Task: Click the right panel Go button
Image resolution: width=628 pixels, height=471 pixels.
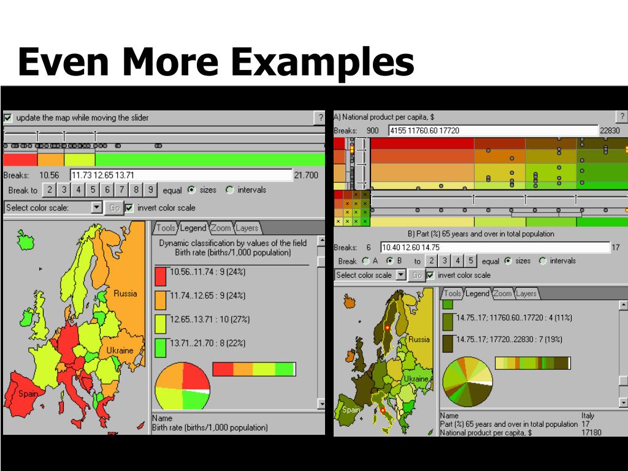Action: click(416, 275)
